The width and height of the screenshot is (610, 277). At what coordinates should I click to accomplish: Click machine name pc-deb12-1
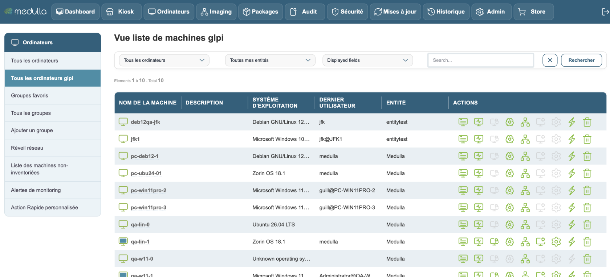click(x=145, y=156)
